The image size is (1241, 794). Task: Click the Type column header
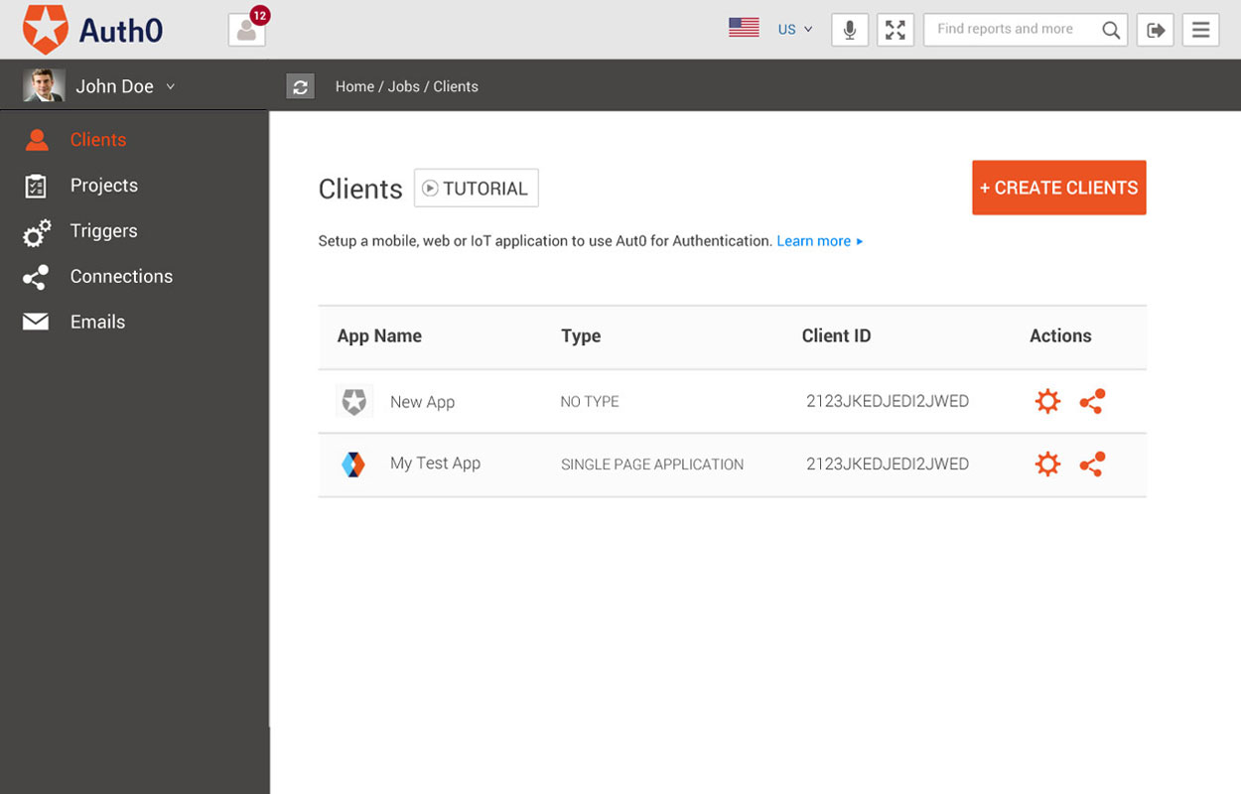click(581, 336)
